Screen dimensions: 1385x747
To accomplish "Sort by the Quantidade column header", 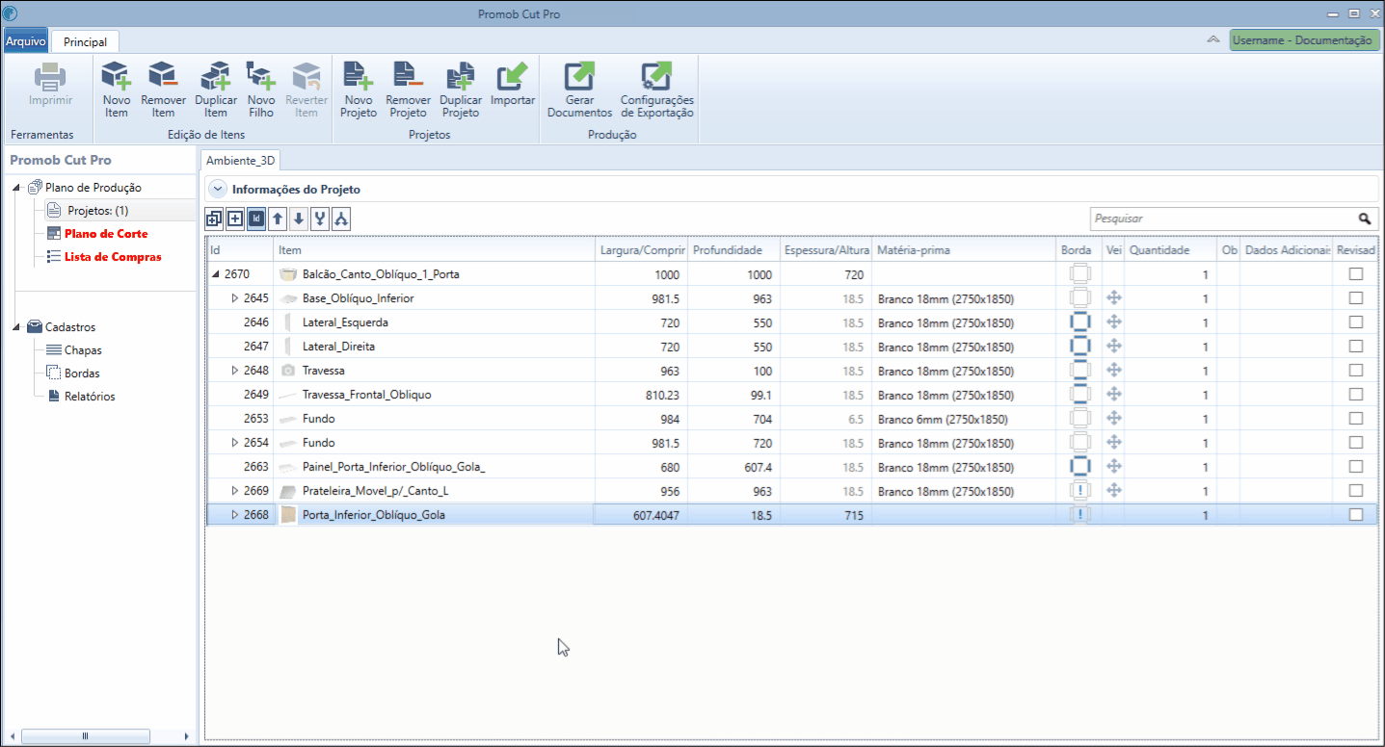I will 1169,249.
